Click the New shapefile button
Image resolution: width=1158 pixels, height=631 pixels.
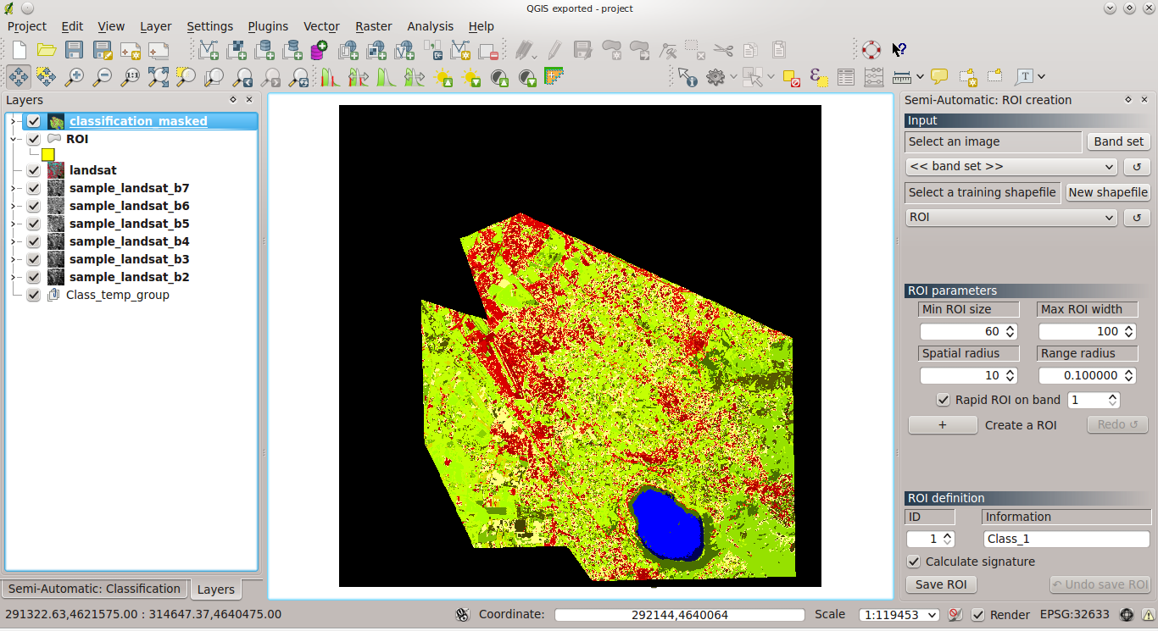1107,192
